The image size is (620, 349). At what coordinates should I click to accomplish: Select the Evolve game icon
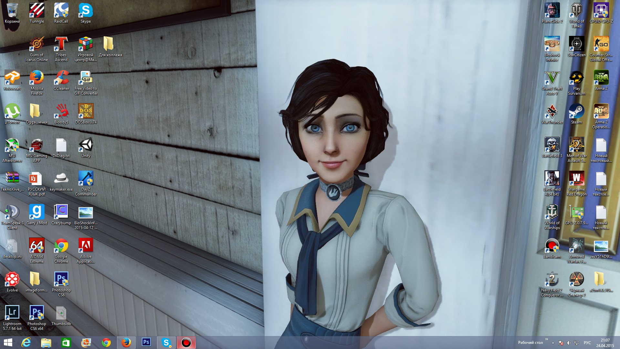click(x=12, y=282)
